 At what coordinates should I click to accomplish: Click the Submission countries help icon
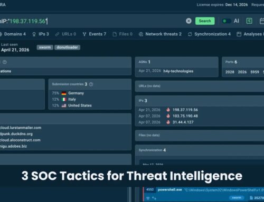[91, 84]
